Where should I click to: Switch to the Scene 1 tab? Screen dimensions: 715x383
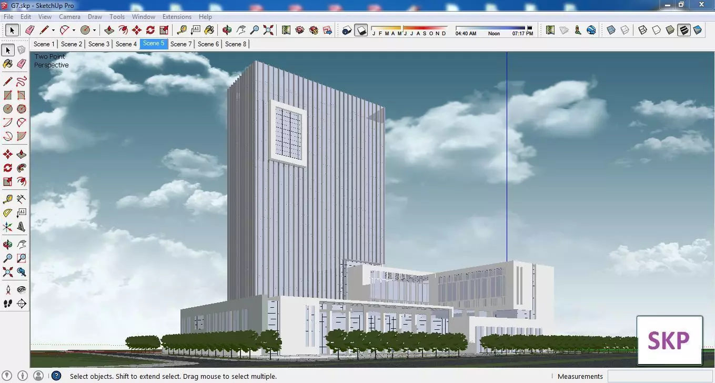click(x=44, y=44)
